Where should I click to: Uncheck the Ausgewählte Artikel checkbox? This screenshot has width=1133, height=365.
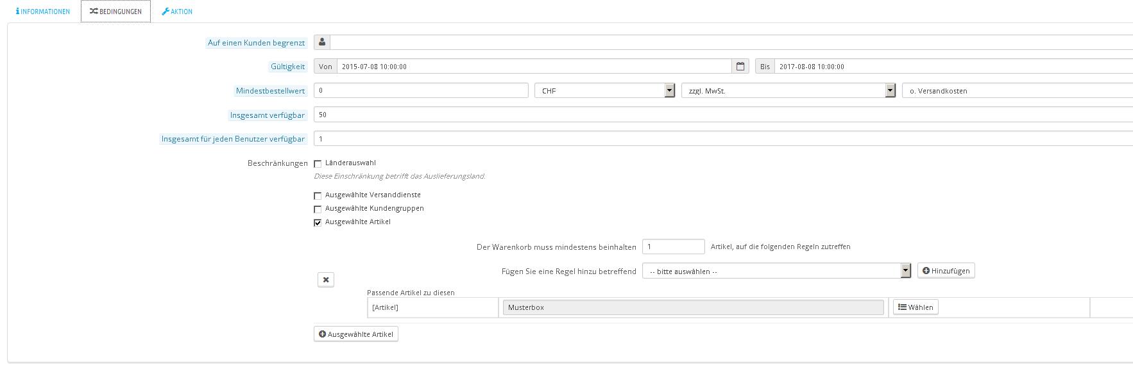(318, 223)
